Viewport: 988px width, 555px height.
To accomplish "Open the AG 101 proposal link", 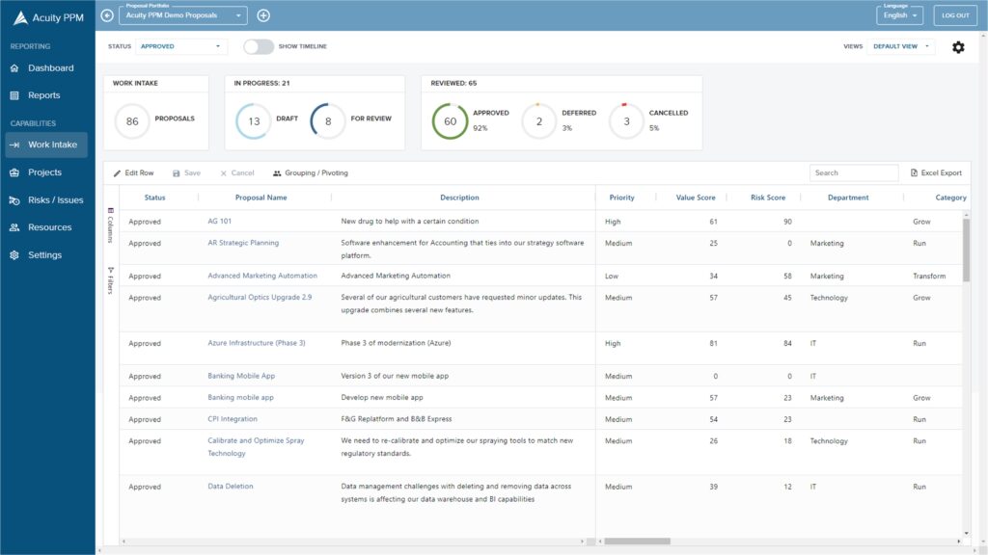I will 221,221.
